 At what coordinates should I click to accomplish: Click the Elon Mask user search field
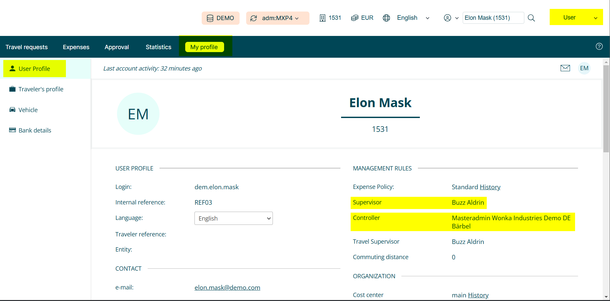pos(493,18)
